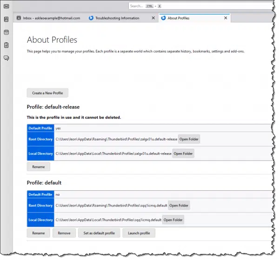
Task: Open Folder for default-release Root Directory
Action: [x=189, y=139]
